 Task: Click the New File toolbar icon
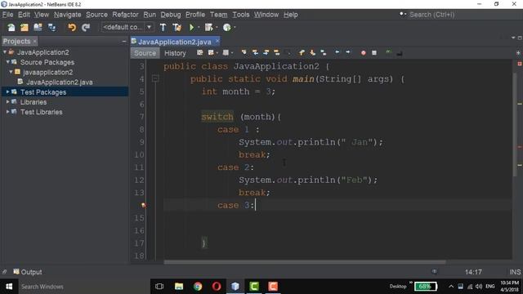(11, 27)
